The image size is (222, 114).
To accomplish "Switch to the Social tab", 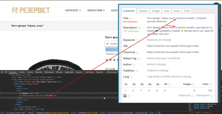I will click(177, 11).
